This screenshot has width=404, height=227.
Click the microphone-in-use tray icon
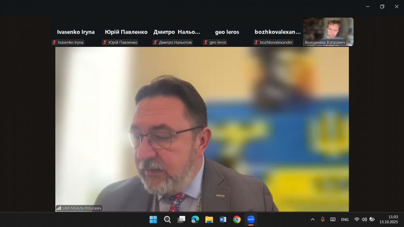(323, 219)
